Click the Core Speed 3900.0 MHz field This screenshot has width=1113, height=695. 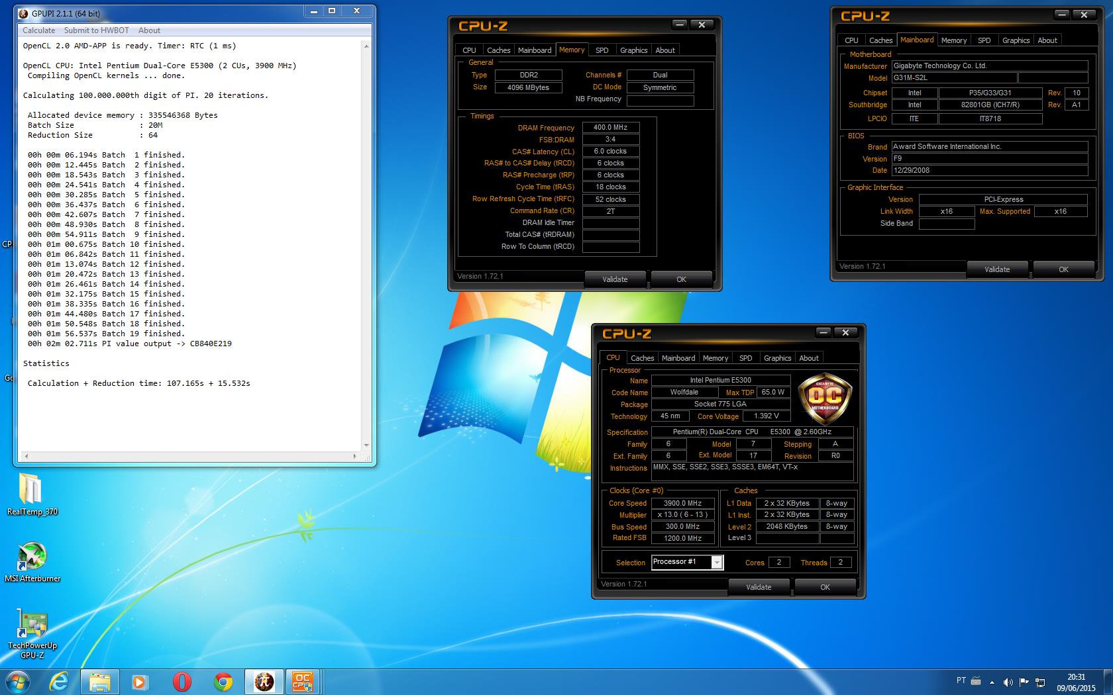pyautogui.click(x=682, y=503)
